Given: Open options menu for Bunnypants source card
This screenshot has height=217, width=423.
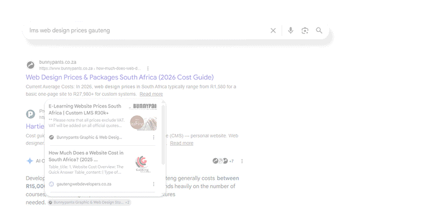Looking at the screenshot, I should coord(154,137).
